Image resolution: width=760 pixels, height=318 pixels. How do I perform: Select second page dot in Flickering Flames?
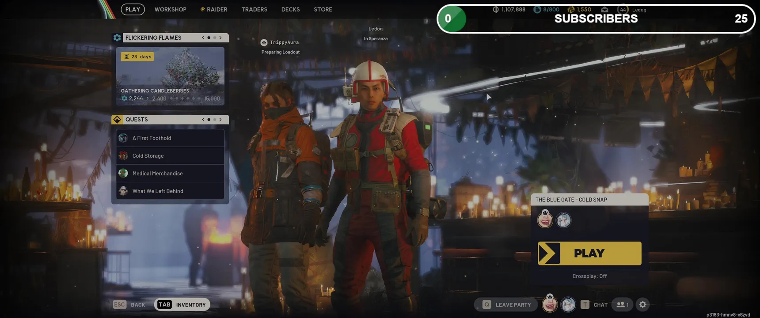215,38
